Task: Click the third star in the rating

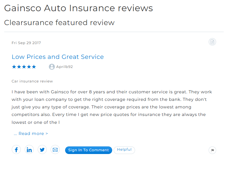Action: click(x=24, y=67)
